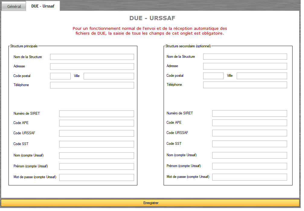Click Code APE field in Structure secondaire
Viewport: 304px width, 211px height.
[250, 123]
